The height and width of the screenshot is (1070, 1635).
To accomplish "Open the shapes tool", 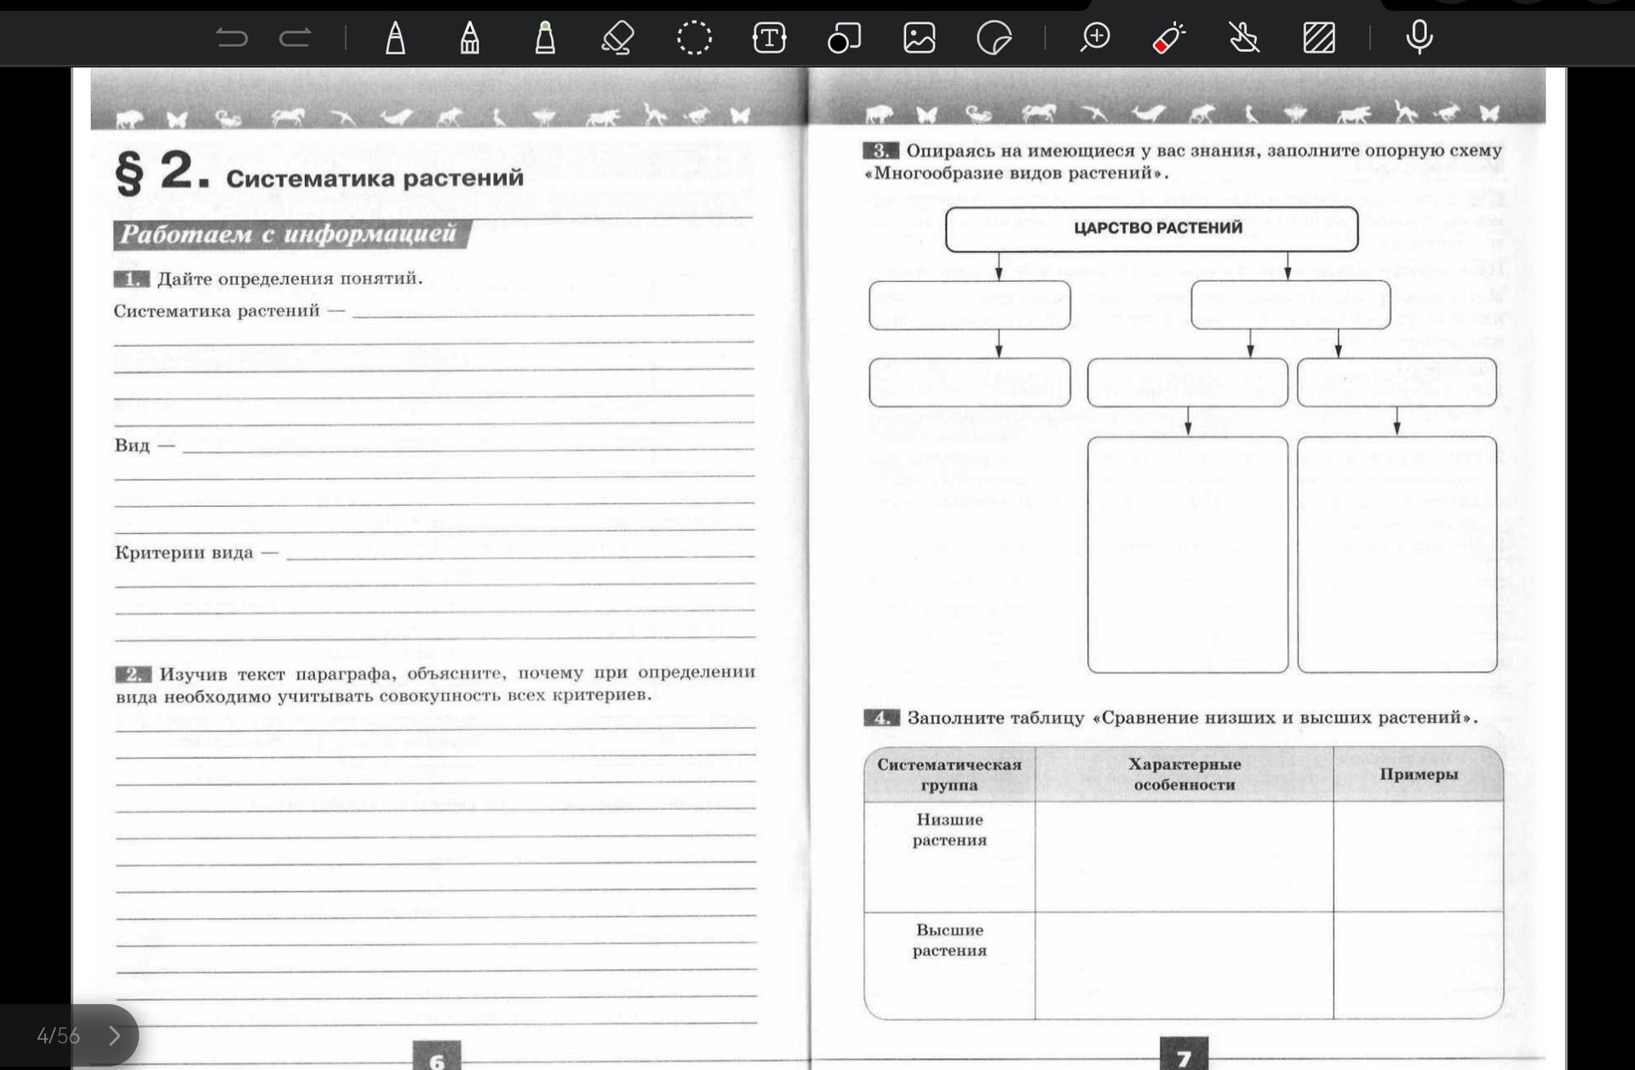I will [844, 37].
